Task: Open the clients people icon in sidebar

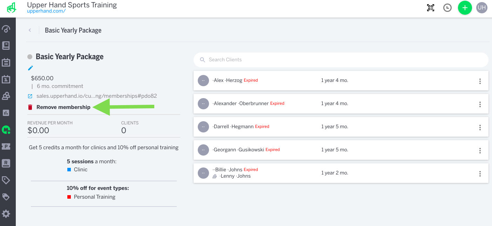Action: coord(6,96)
